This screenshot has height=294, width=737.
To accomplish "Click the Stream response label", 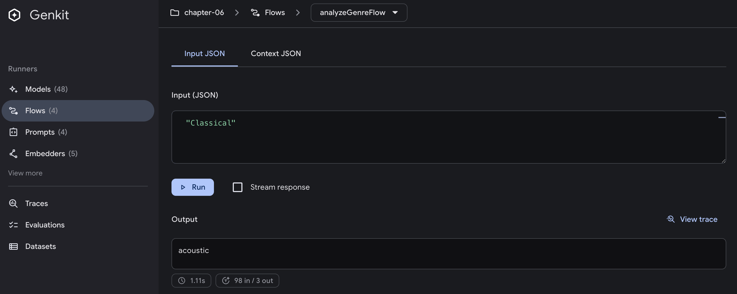I will (x=280, y=187).
